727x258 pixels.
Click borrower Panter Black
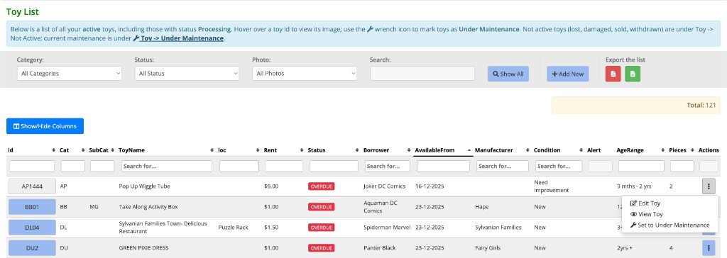381,248
